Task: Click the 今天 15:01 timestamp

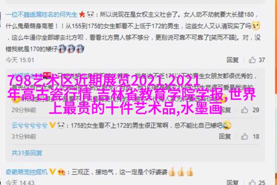Action: (x=20, y=60)
